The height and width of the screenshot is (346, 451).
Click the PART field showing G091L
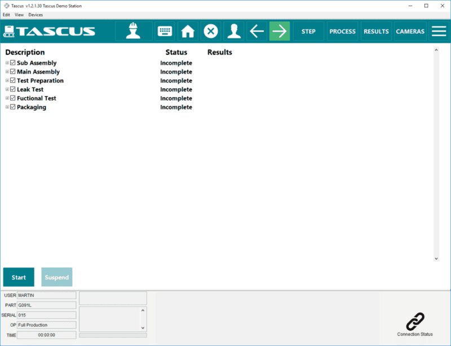(x=47, y=305)
